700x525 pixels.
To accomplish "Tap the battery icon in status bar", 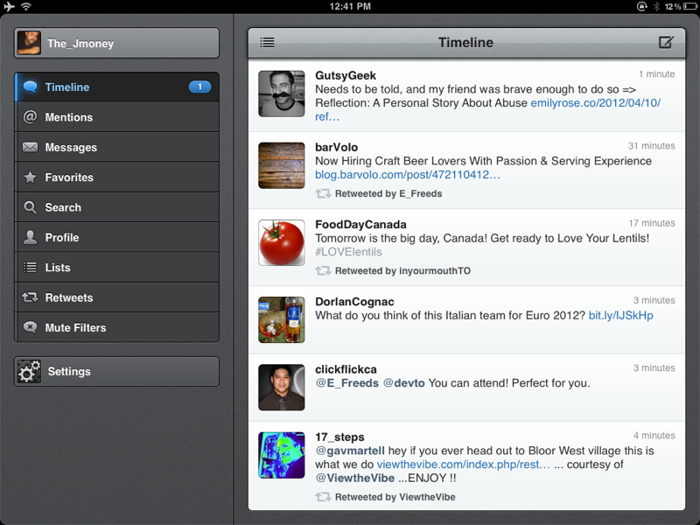I will [x=690, y=6].
